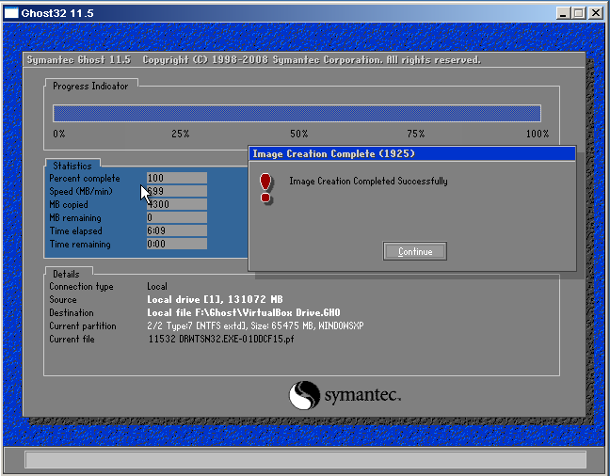Click the Time elapsed value field
This screenshot has width=610, height=476.
177,230
